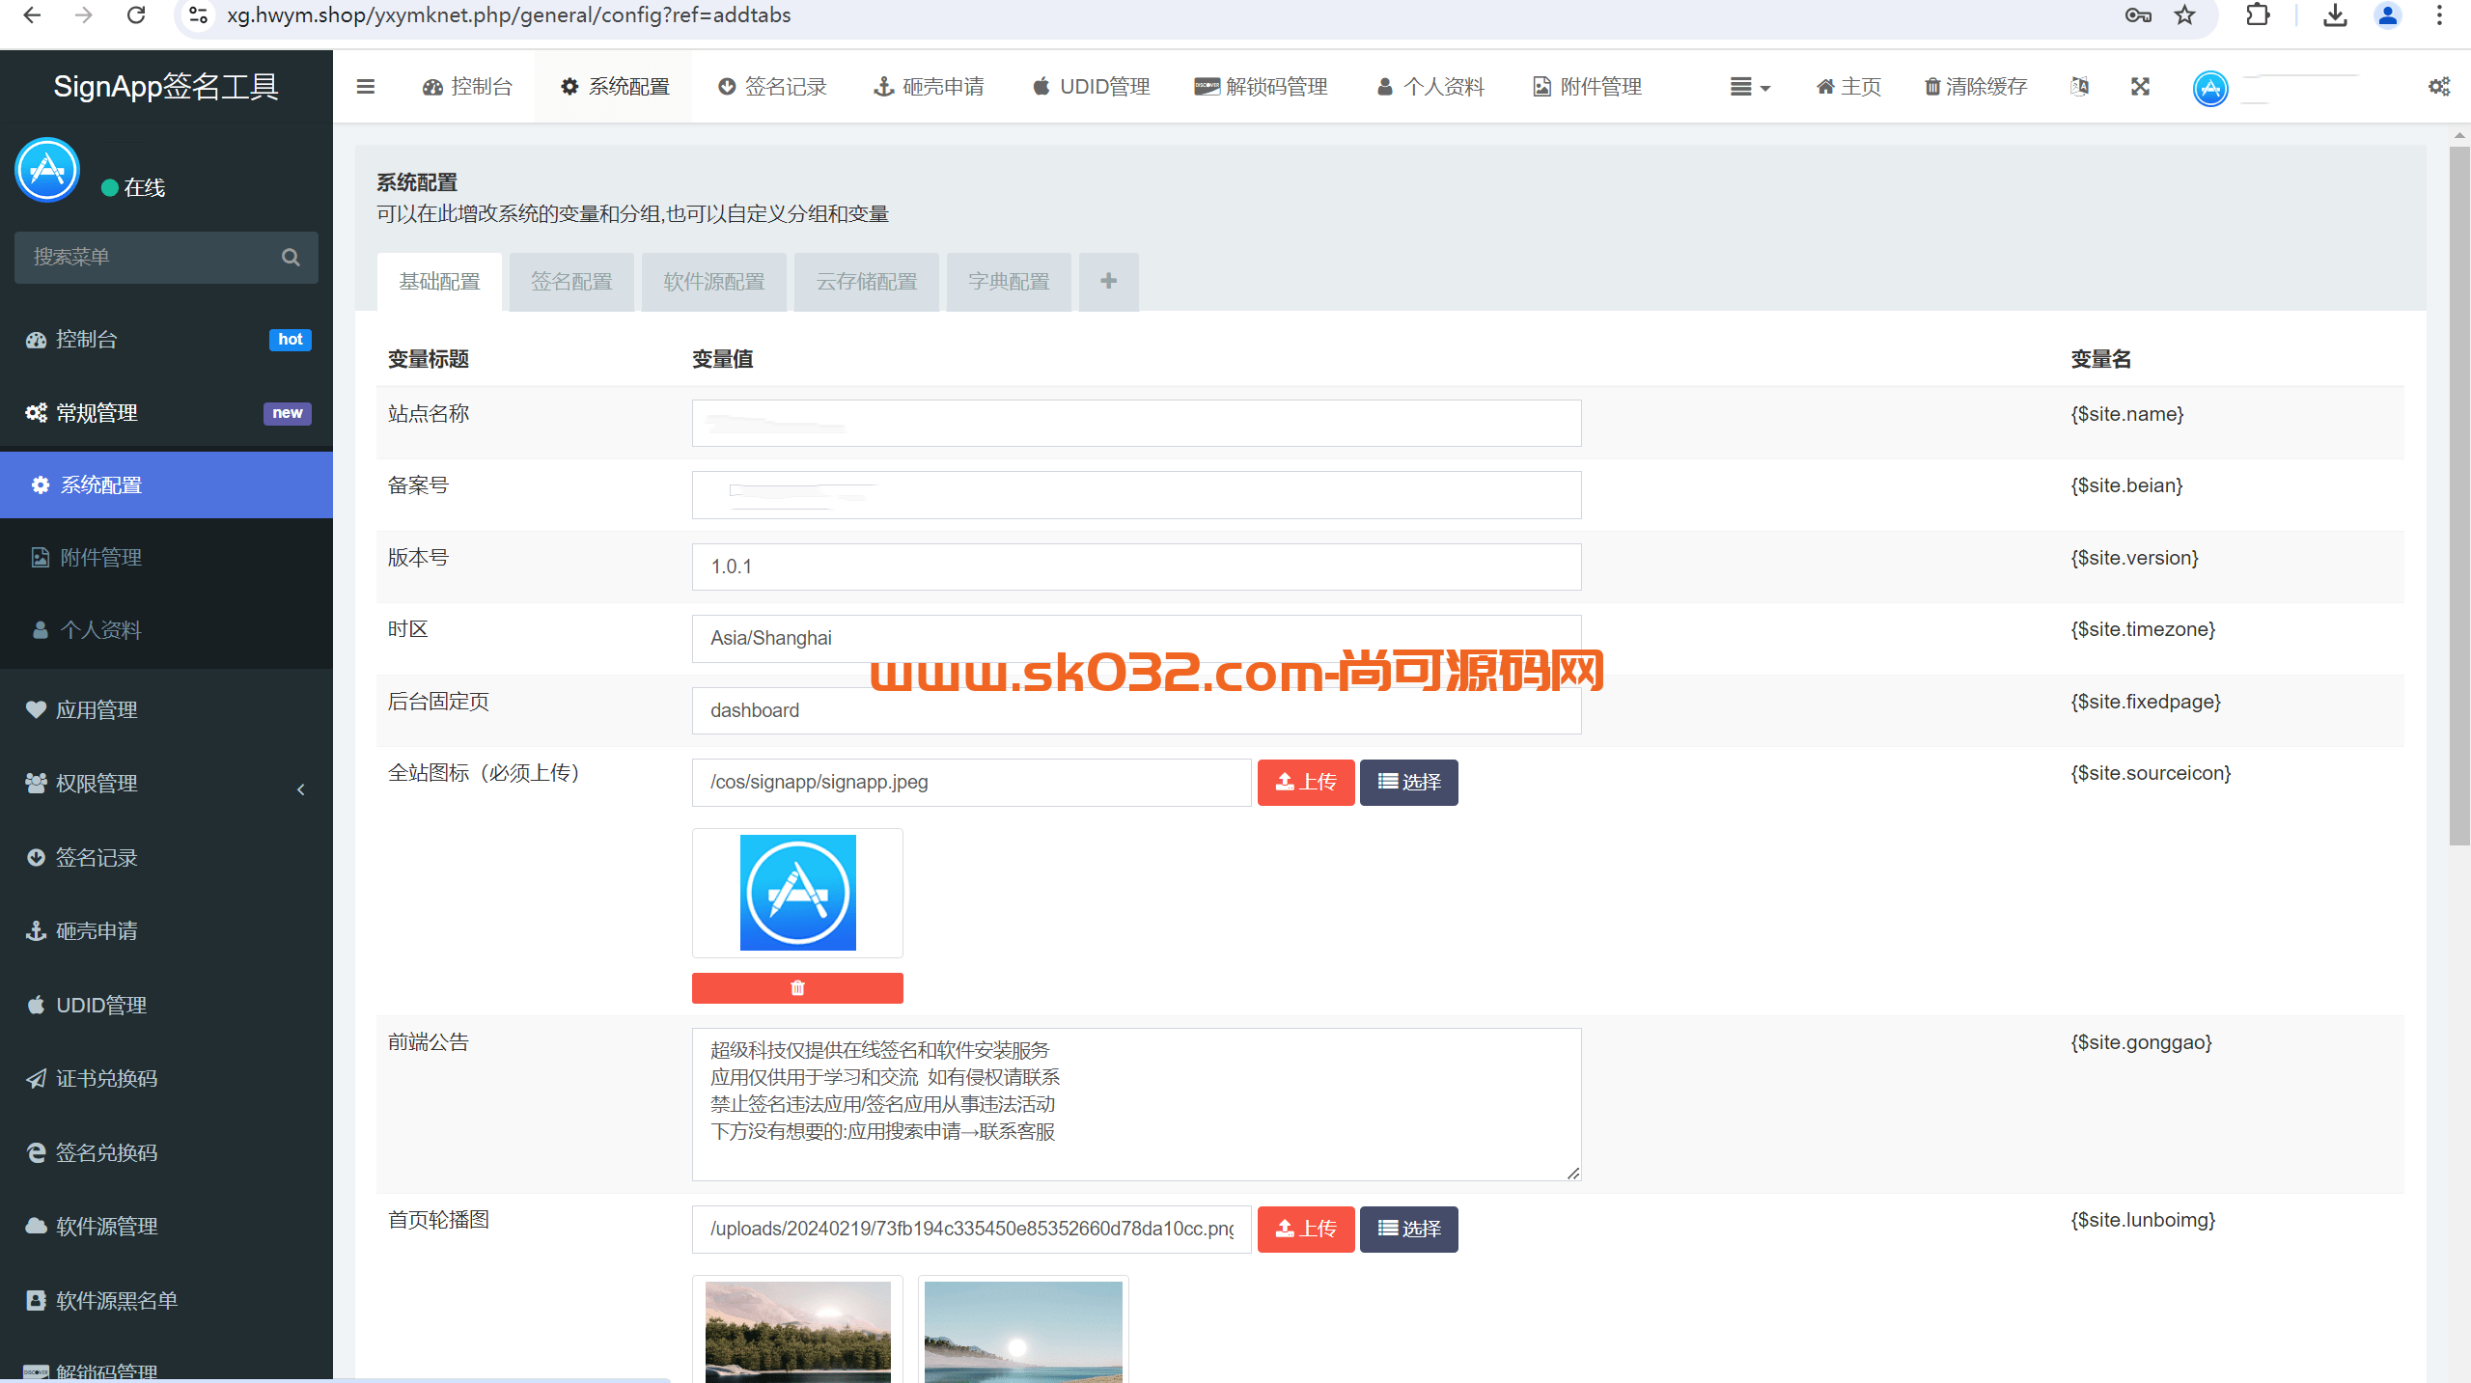
Task: Open browser extensions puzzle icon
Action: click(2258, 15)
